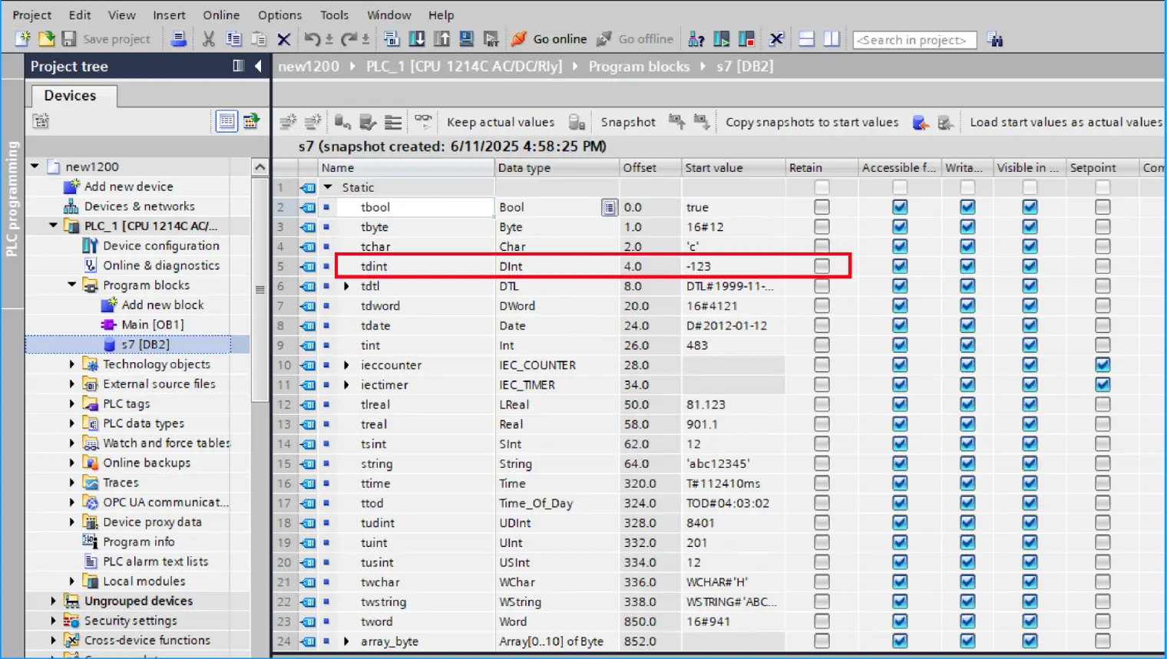Enable Retain checkbox for tdint row

[822, 266]
